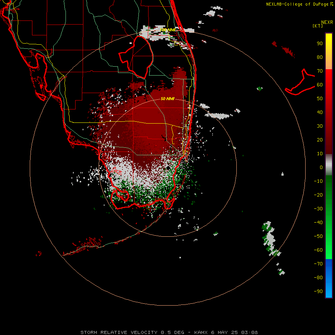This screenshot has width=335, height=335.
Task: Select the -40 value on the velocity scale
Action: click(318, 223)
